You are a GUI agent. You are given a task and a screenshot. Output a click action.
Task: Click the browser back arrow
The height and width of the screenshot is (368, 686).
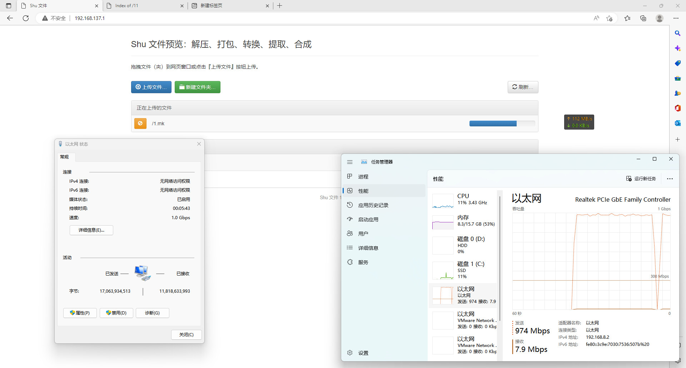10,18
